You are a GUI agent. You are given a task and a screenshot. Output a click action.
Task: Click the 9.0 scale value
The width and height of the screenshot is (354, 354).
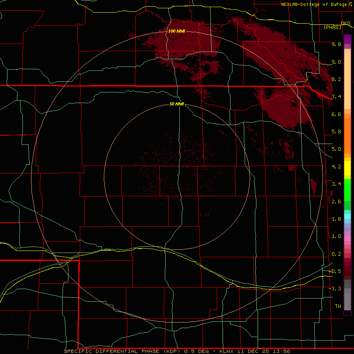336,62
